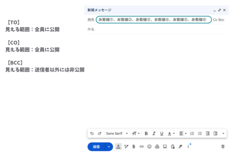Add Bcc recipients
This screenshot has width=239, height=159.
(x=221, y=20)
